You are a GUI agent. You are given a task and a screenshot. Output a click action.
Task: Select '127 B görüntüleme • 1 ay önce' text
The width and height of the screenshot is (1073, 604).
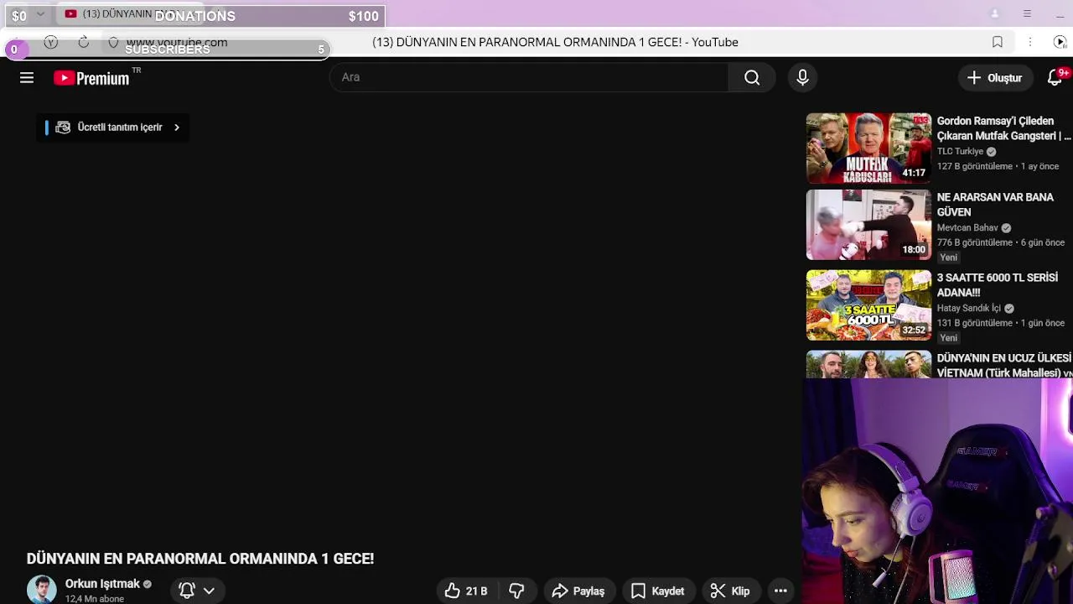998,167
